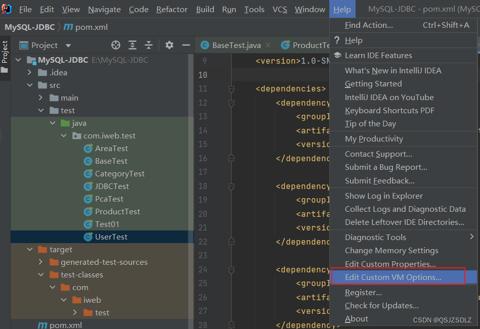Open the Build menu
This screenshot has width=480, height=329.
205,9
